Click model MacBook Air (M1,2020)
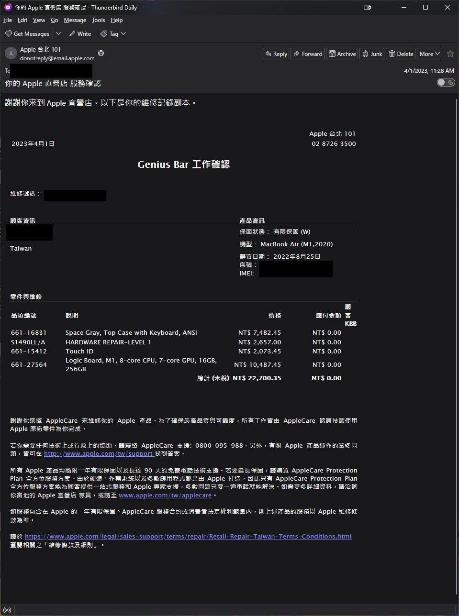The height and width of the screenshot is (616, 459). coord(297,244)
